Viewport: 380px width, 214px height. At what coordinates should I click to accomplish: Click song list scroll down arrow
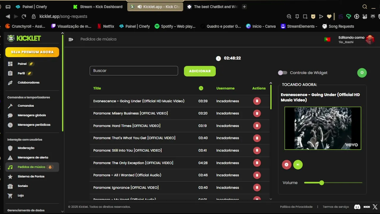click(270, 199)
